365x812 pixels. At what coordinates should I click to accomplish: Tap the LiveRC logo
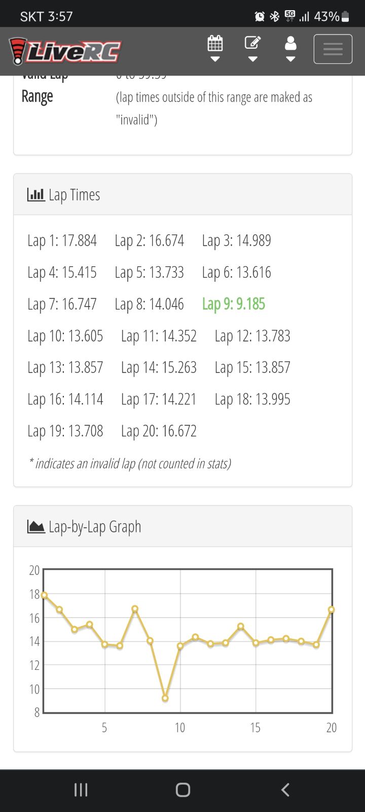[x=65, y=51]
